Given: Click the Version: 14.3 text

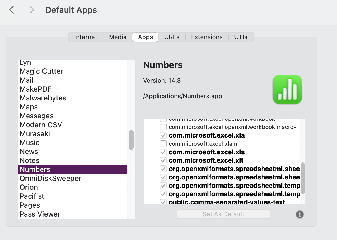Looking at the screenshot, I should (162, 81).
